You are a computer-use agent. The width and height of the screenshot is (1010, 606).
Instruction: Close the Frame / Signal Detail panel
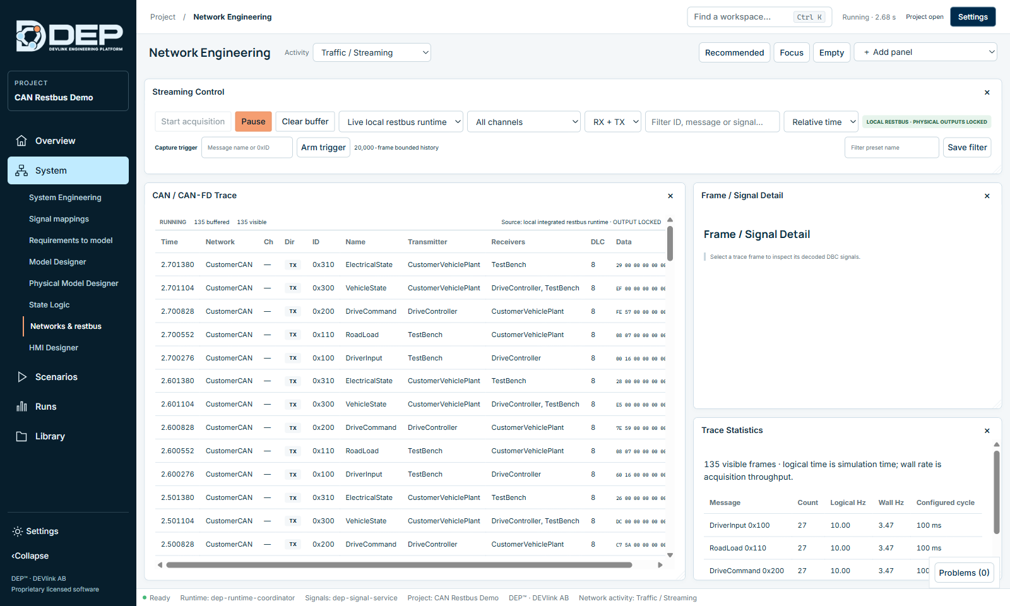pyautogui.click(x=987, y=196)
